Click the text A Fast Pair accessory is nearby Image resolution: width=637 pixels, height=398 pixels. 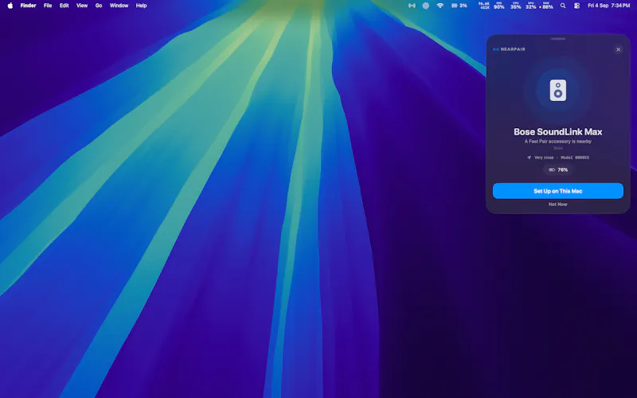point(558,142)
